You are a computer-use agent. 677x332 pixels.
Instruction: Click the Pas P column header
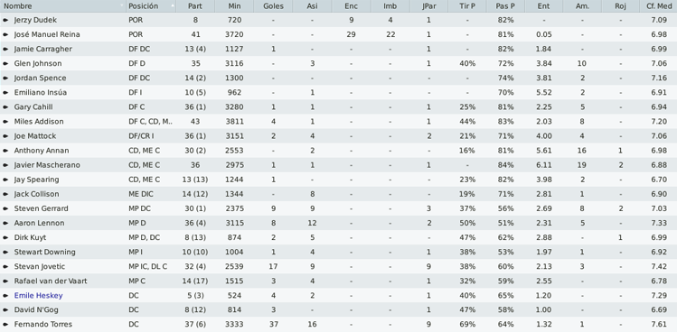[x=505, y=6]
